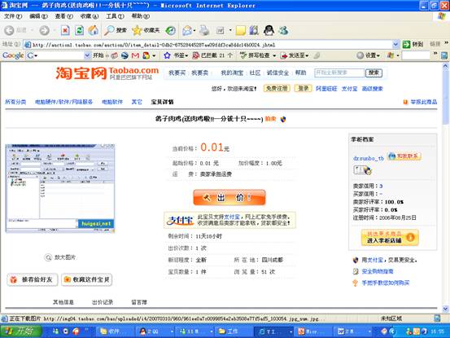Click the Bookmarks star in Google toolbar
450x338 pixels.
(167, 55)
